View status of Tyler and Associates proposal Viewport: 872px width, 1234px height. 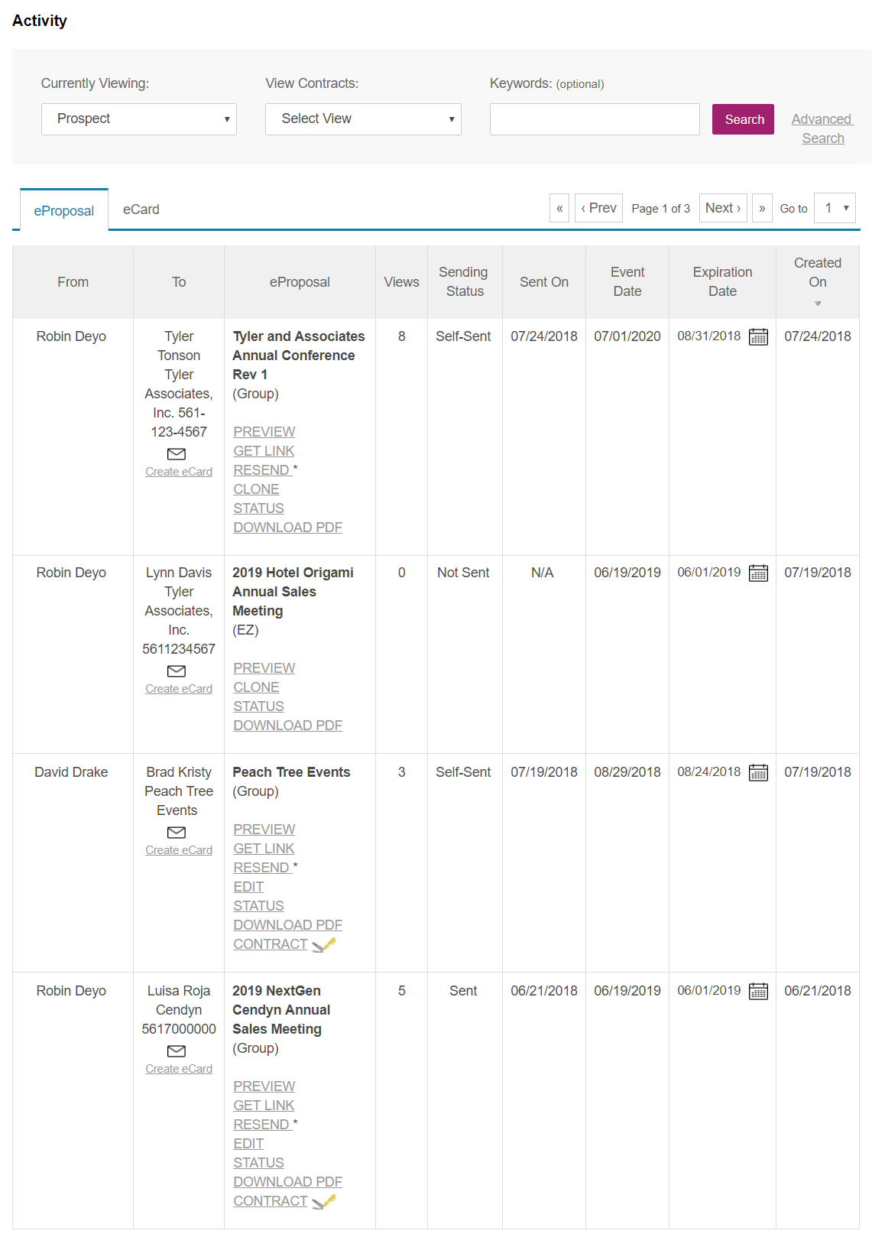[258, 508]
